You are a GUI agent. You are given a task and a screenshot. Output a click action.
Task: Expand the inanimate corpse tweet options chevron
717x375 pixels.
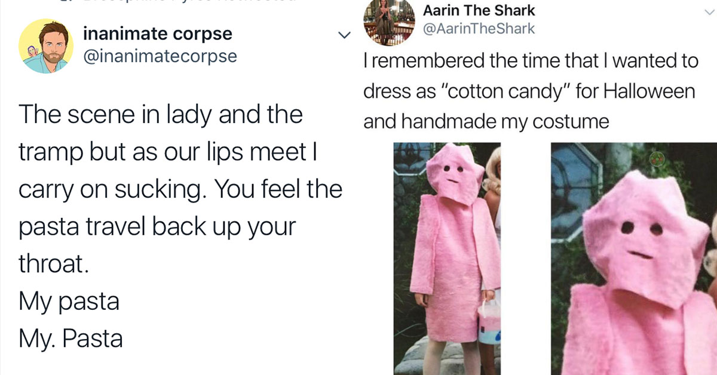(x=343, y=36)
